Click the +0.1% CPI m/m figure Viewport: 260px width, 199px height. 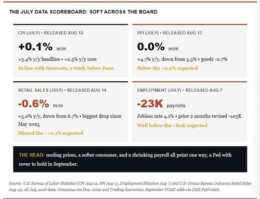(35, 47)
